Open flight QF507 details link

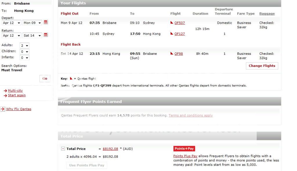click(180, 23)
